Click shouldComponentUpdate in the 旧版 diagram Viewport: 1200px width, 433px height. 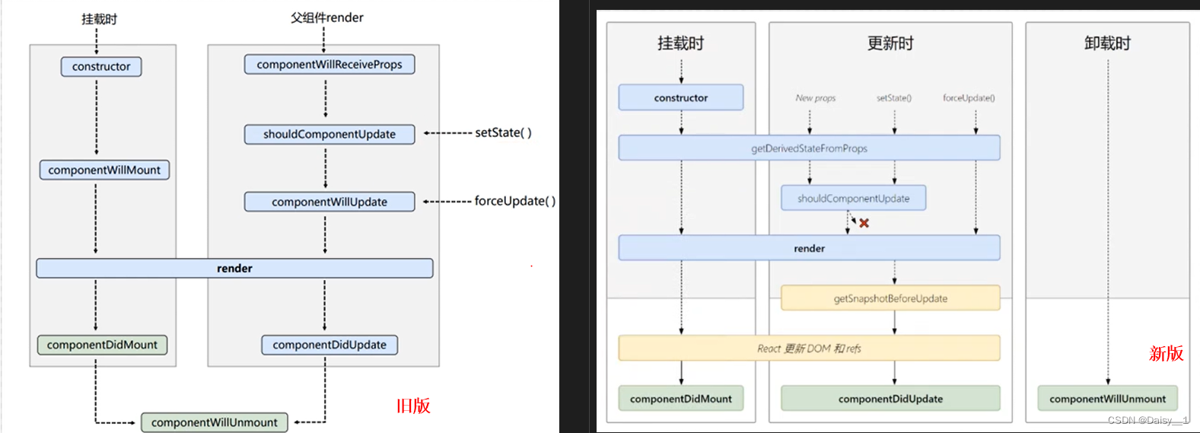coord(329,134)
